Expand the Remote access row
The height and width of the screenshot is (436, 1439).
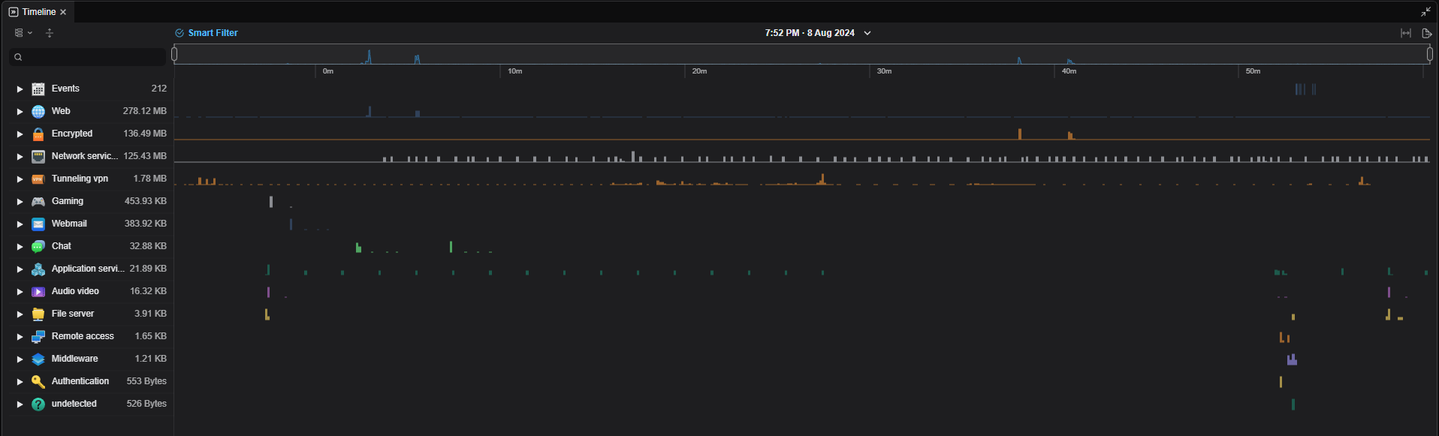tap(20, 336)
